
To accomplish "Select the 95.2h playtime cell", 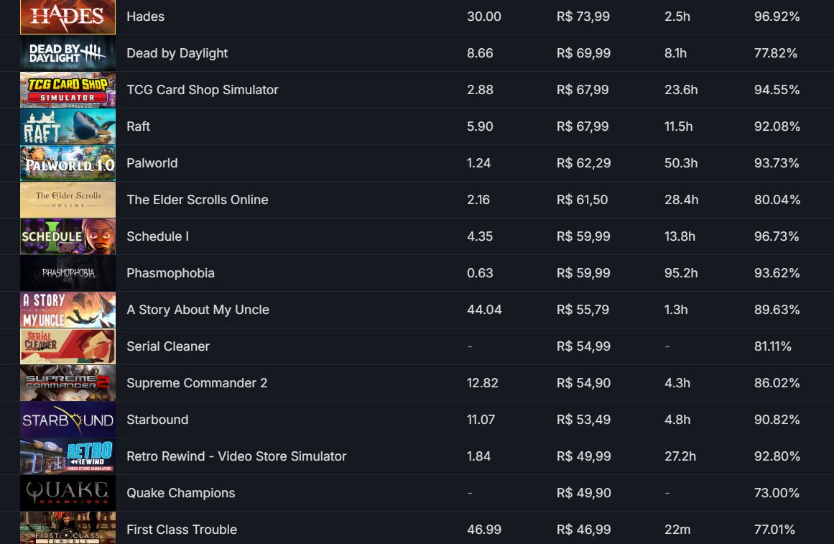I will 681,273.
